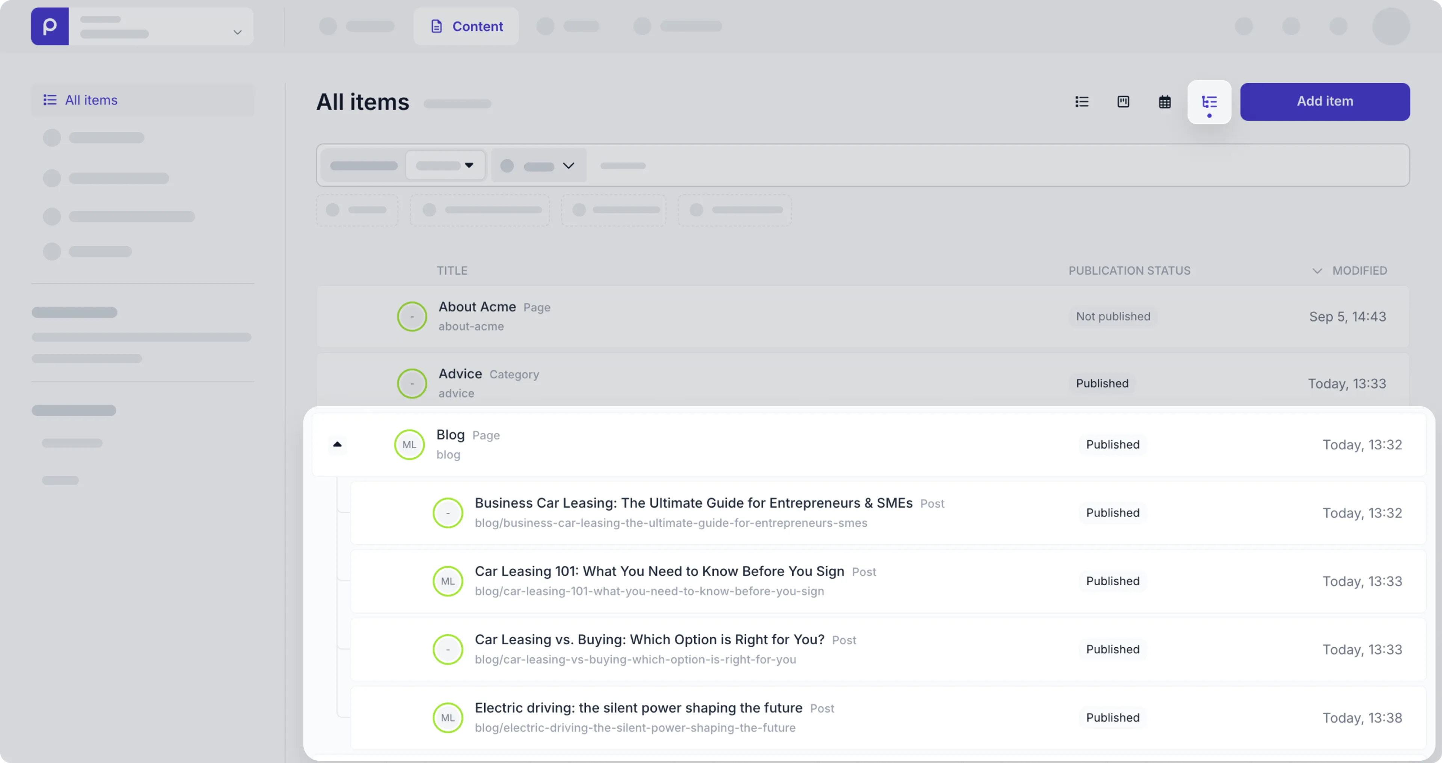1442x763 pixels.
Task: Switch to list view icon
Action: pyautogui.click(x=1081, y=101)
